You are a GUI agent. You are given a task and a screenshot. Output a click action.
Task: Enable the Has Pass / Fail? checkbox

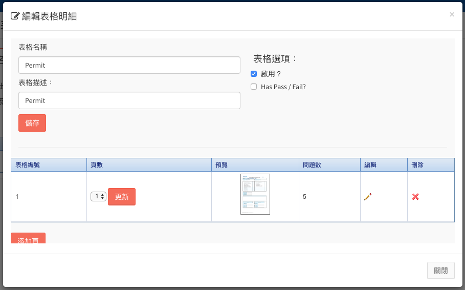(x=254, y=87)
